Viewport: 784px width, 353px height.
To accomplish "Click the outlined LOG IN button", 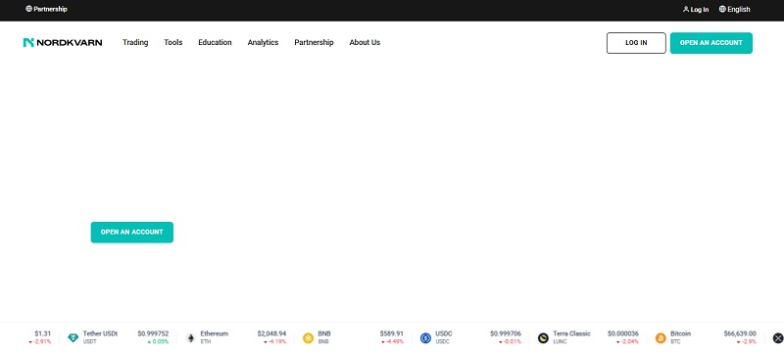I will (x=636, y=43).
